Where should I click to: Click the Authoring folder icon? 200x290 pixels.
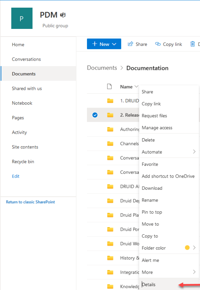click(x=110, y=129)
